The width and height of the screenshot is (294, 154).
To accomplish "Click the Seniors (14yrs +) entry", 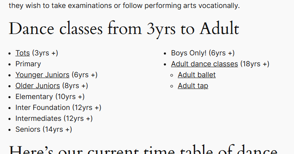I will [44, 130].
